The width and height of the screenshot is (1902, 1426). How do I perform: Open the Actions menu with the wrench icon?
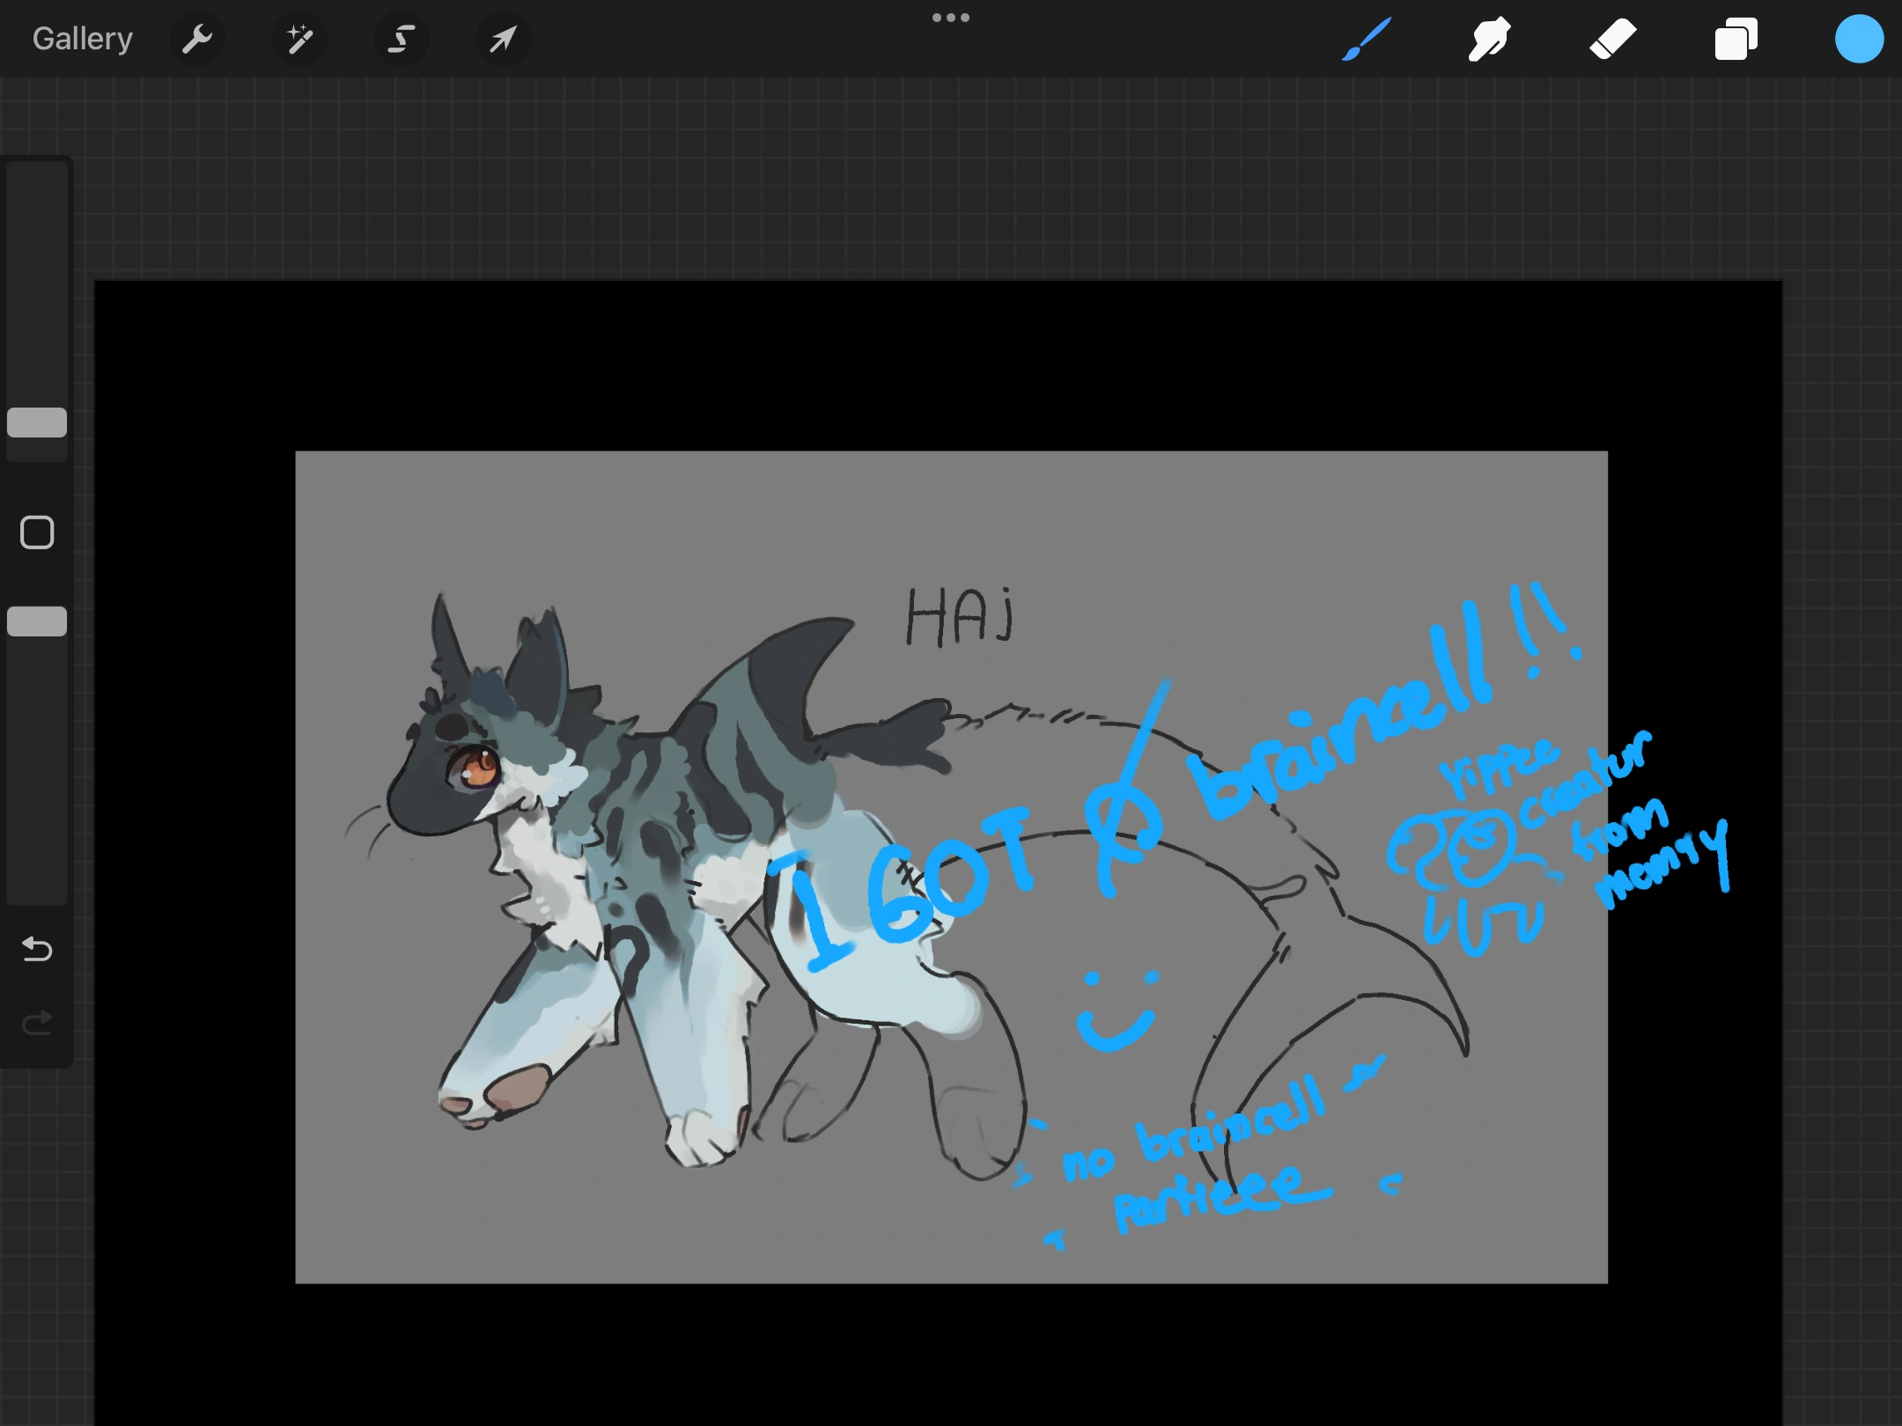pos(197,38)
